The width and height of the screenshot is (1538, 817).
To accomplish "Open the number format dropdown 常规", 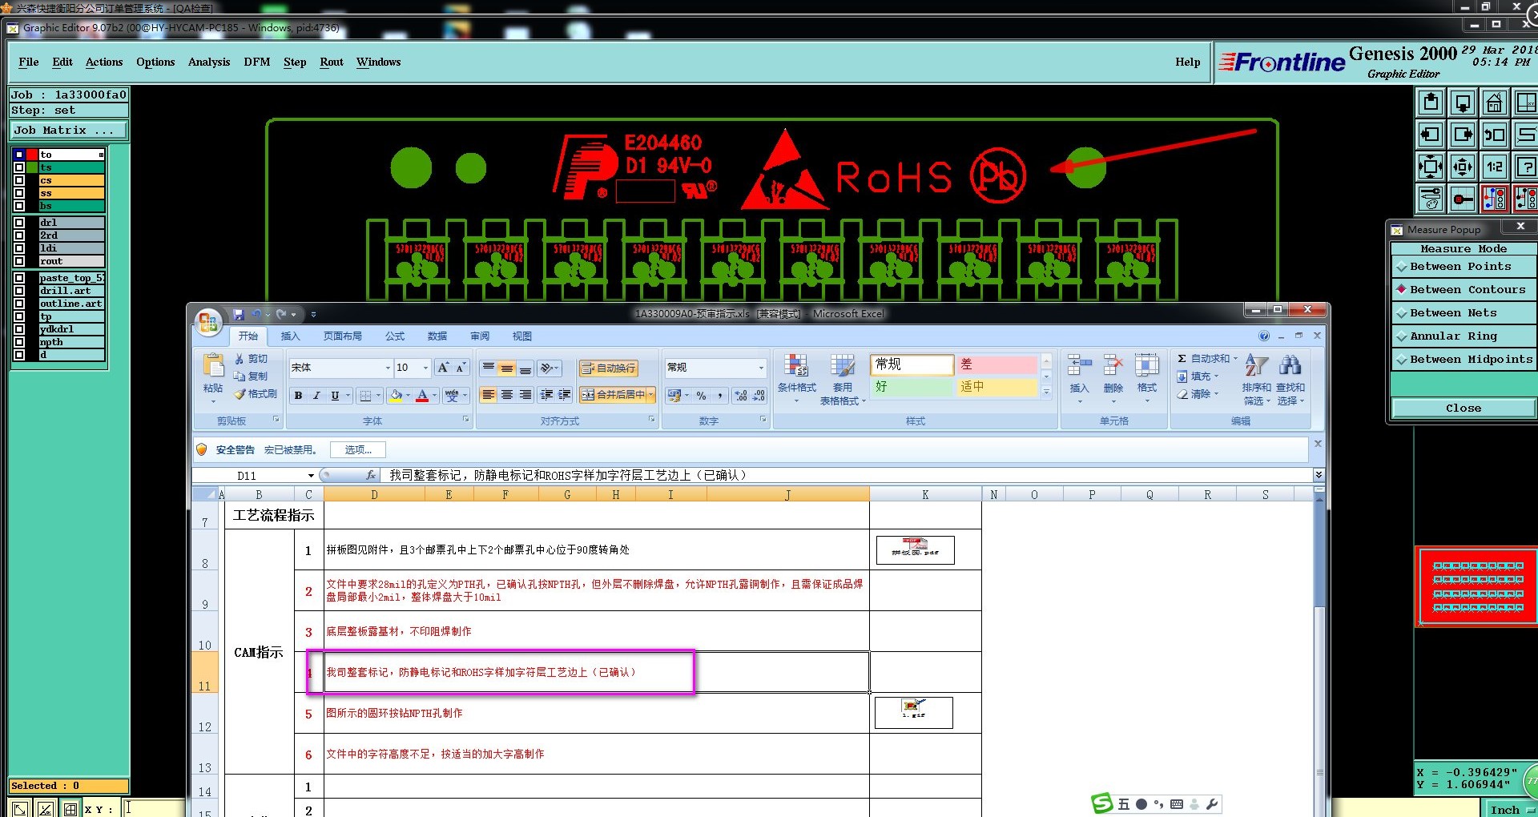I will tap(761, 368).
